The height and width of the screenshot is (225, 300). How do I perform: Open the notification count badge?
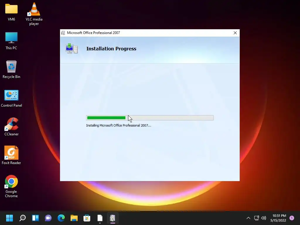pyautogui.click(x=292, y=218)
